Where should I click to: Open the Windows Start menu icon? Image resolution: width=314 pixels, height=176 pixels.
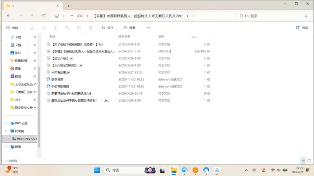coord(97,170)
